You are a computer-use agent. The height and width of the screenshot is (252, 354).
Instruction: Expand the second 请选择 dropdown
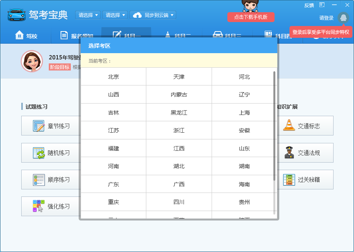(115, 15)
